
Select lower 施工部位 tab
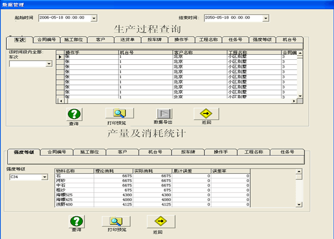click(x=90, y=152)
